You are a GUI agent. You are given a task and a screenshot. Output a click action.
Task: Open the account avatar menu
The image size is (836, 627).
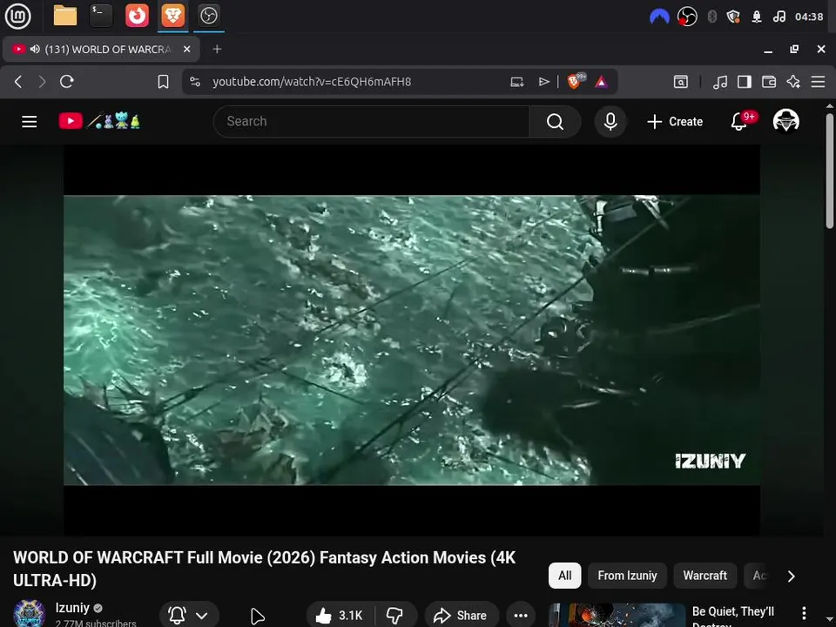pos(785,121)
